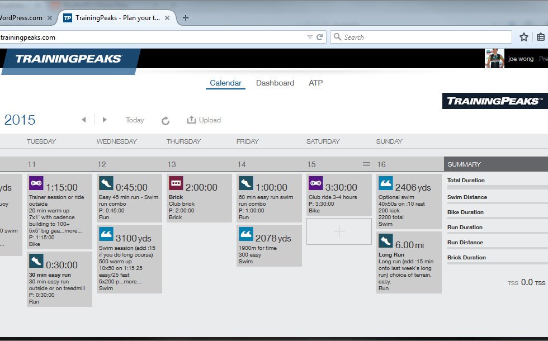Click the Upload button
548x341 pixels.
204,120
